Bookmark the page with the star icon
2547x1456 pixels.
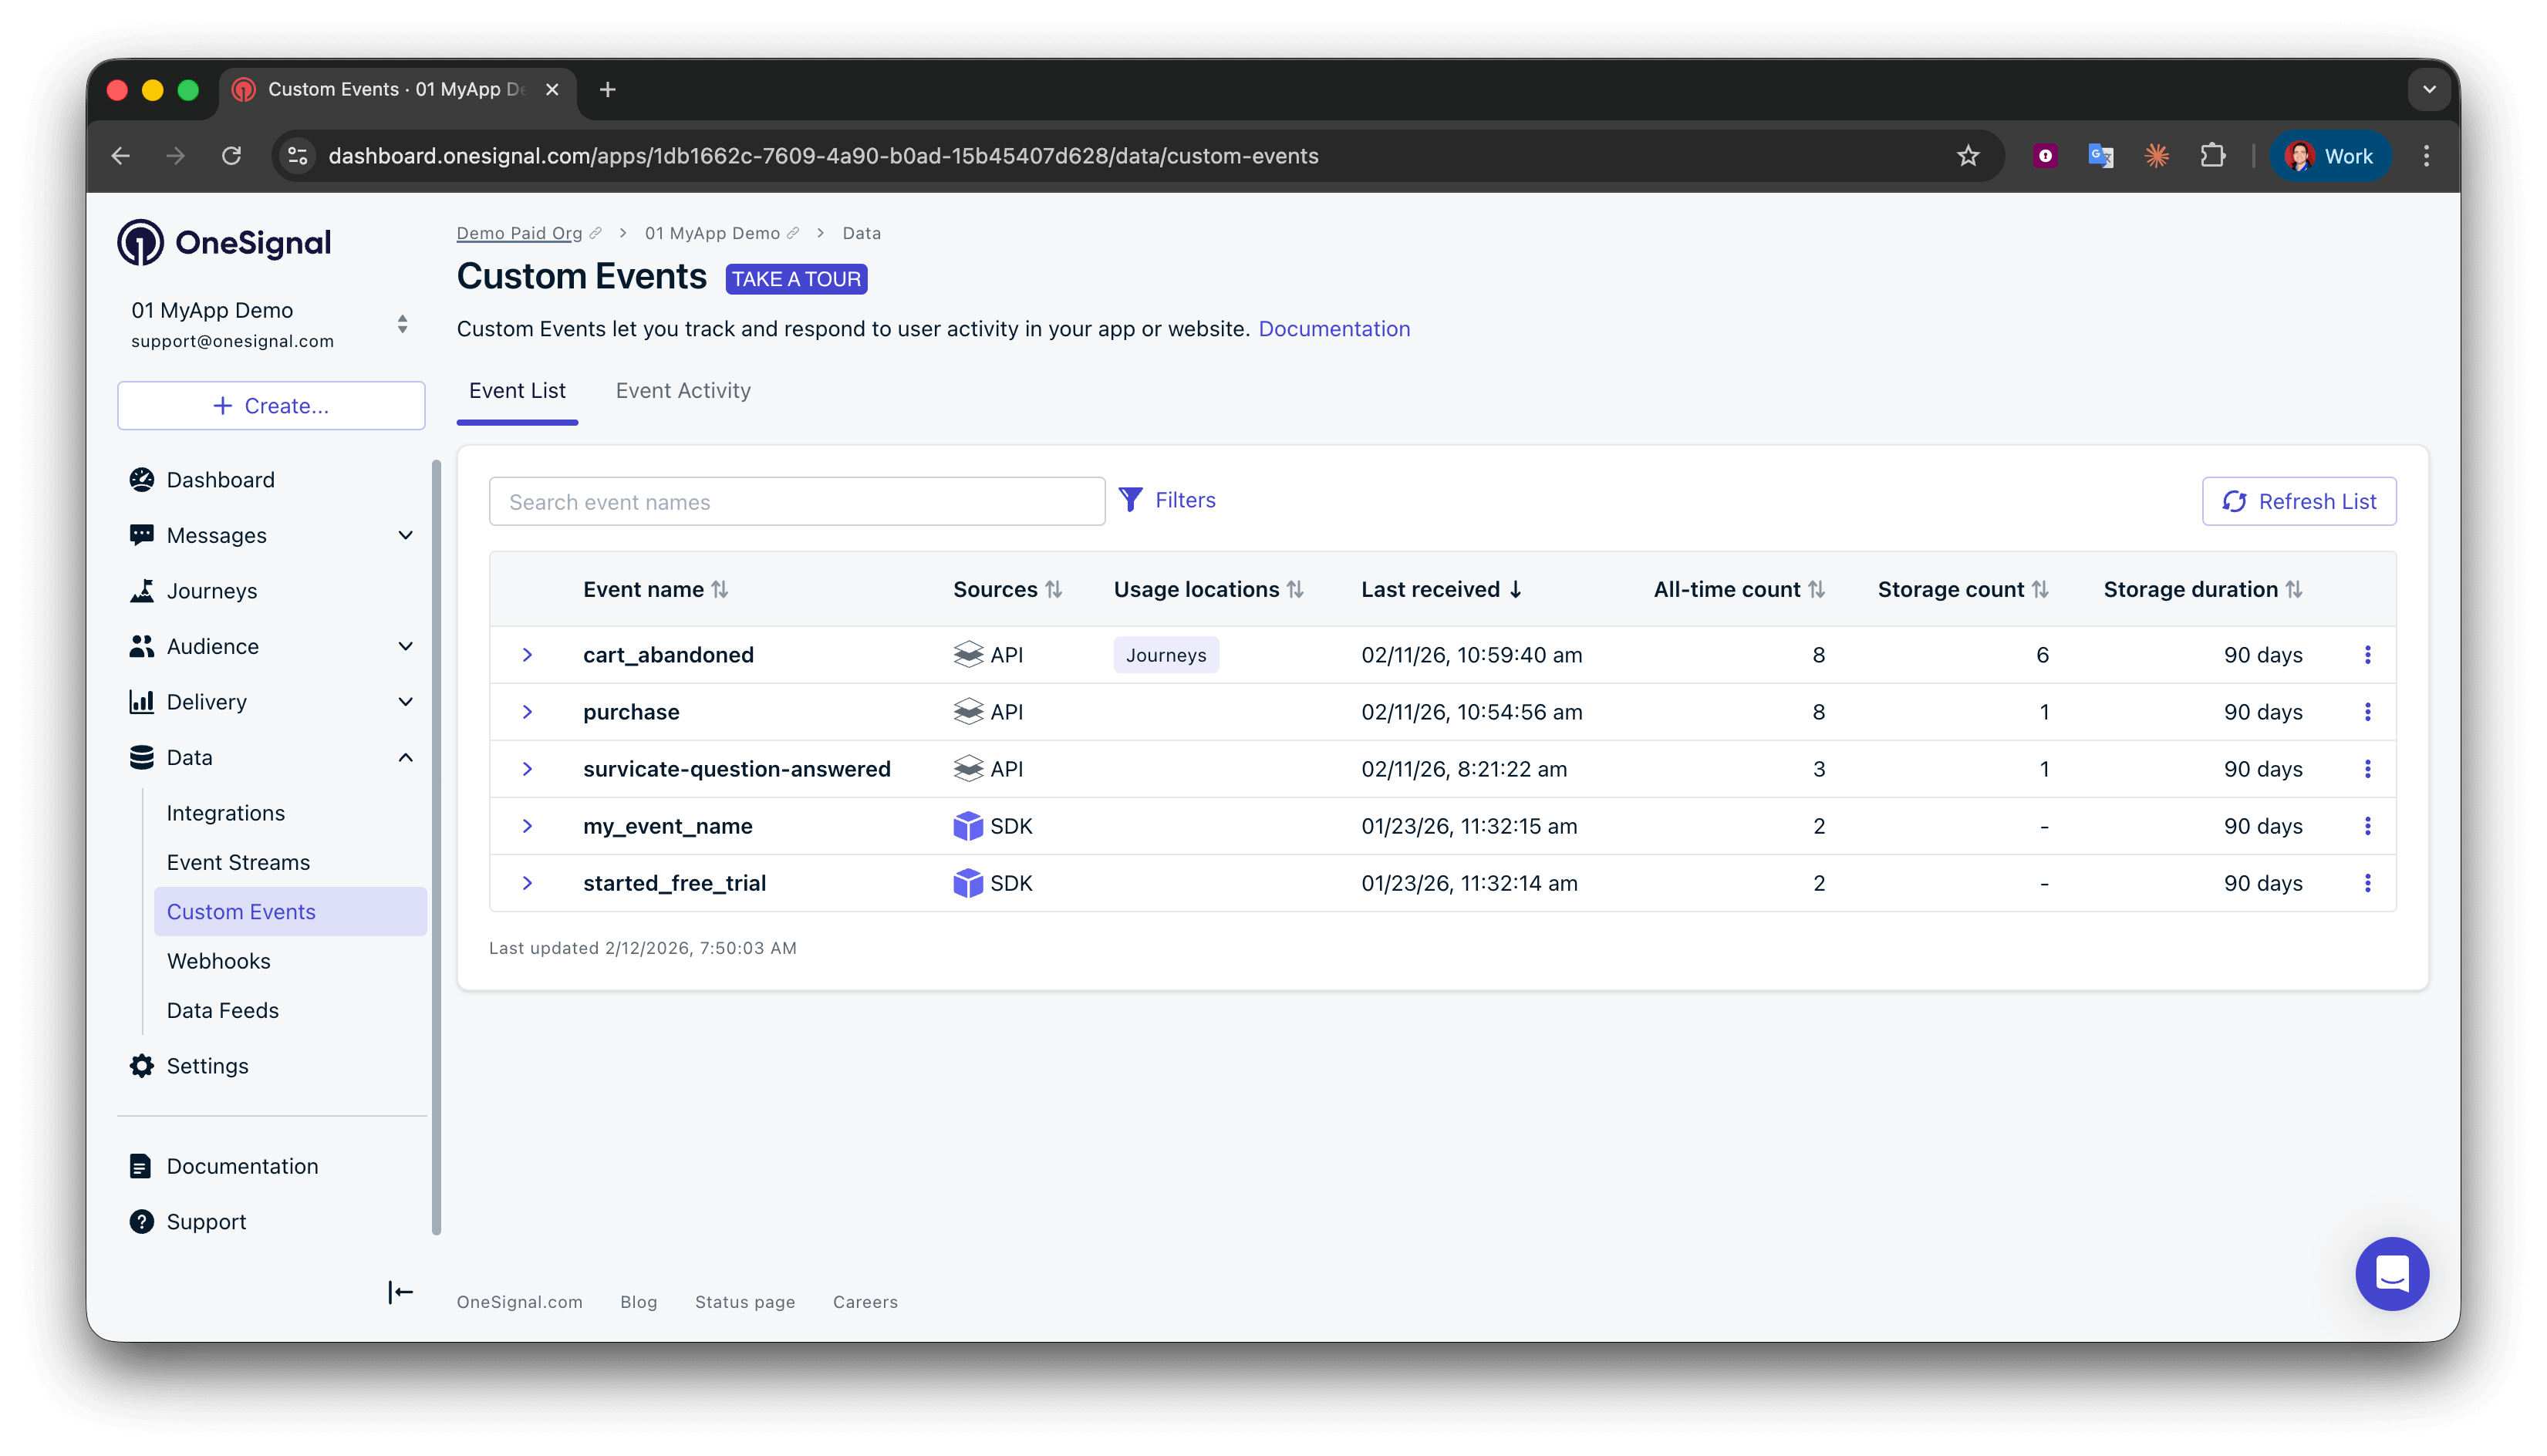pos(1967,156)
